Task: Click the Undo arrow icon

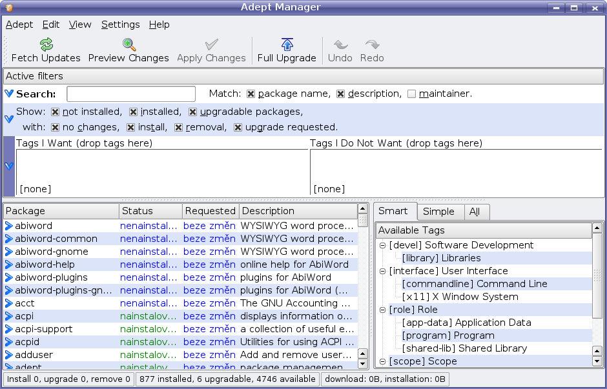Action: point(340,45)
